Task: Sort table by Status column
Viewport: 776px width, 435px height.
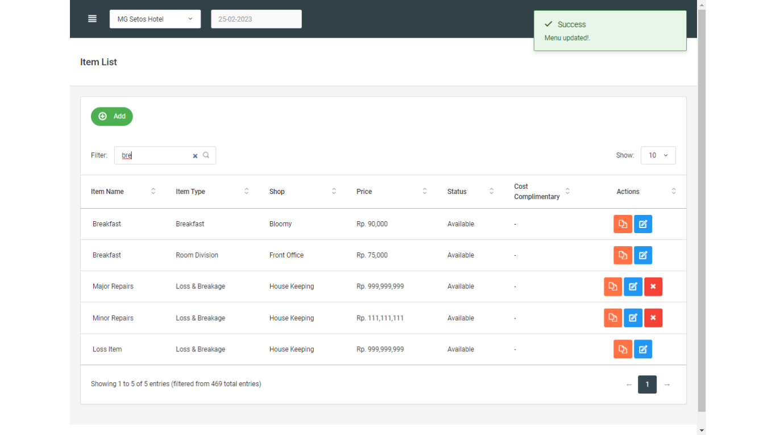Action: coord(470,192)
